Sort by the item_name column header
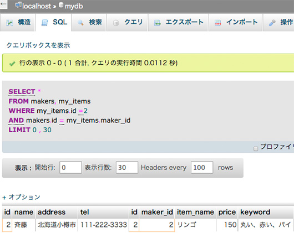 pyautogui.click(x=195, y=212)
